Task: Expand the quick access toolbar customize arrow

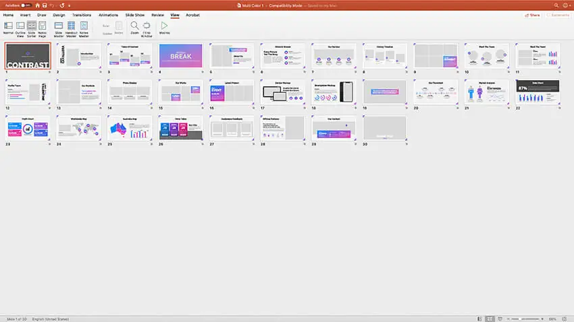Action: [x=69, y=5]
